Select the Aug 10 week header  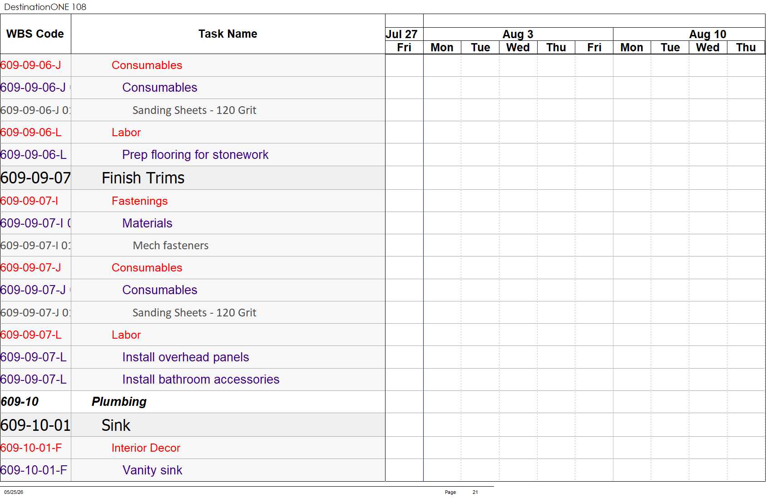[x=707, y=35]
